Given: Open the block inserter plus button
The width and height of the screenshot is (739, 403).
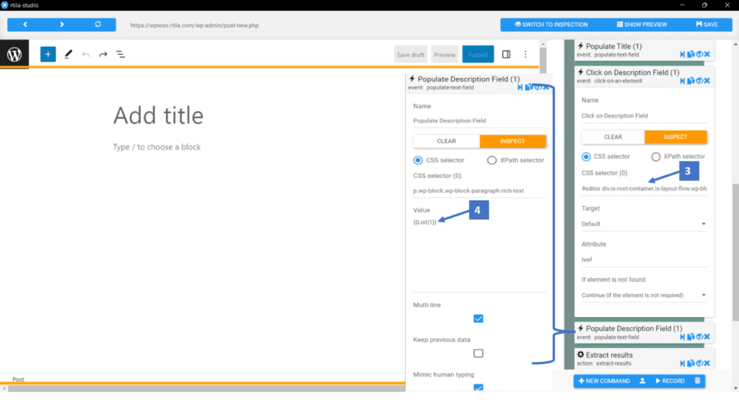Looking at the screenshot, I should tap(48, 54).
